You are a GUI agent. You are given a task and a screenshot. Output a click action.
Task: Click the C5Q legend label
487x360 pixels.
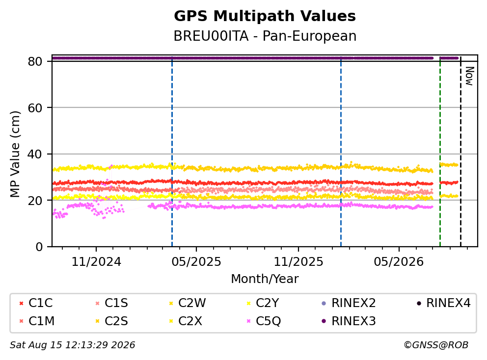[268, 321]
